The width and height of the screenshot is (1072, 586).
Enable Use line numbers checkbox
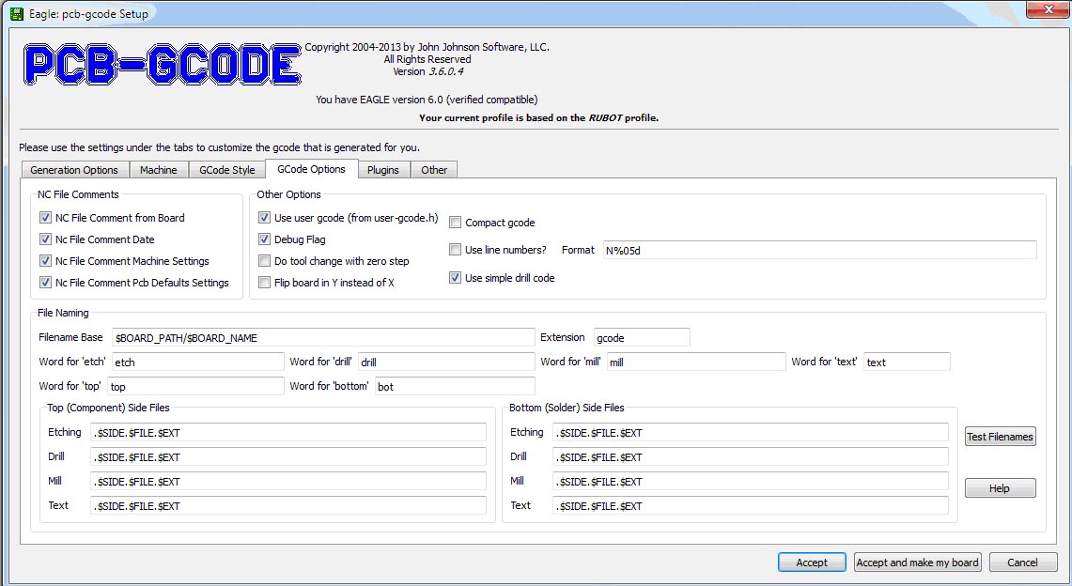click(x=455, y=250)
